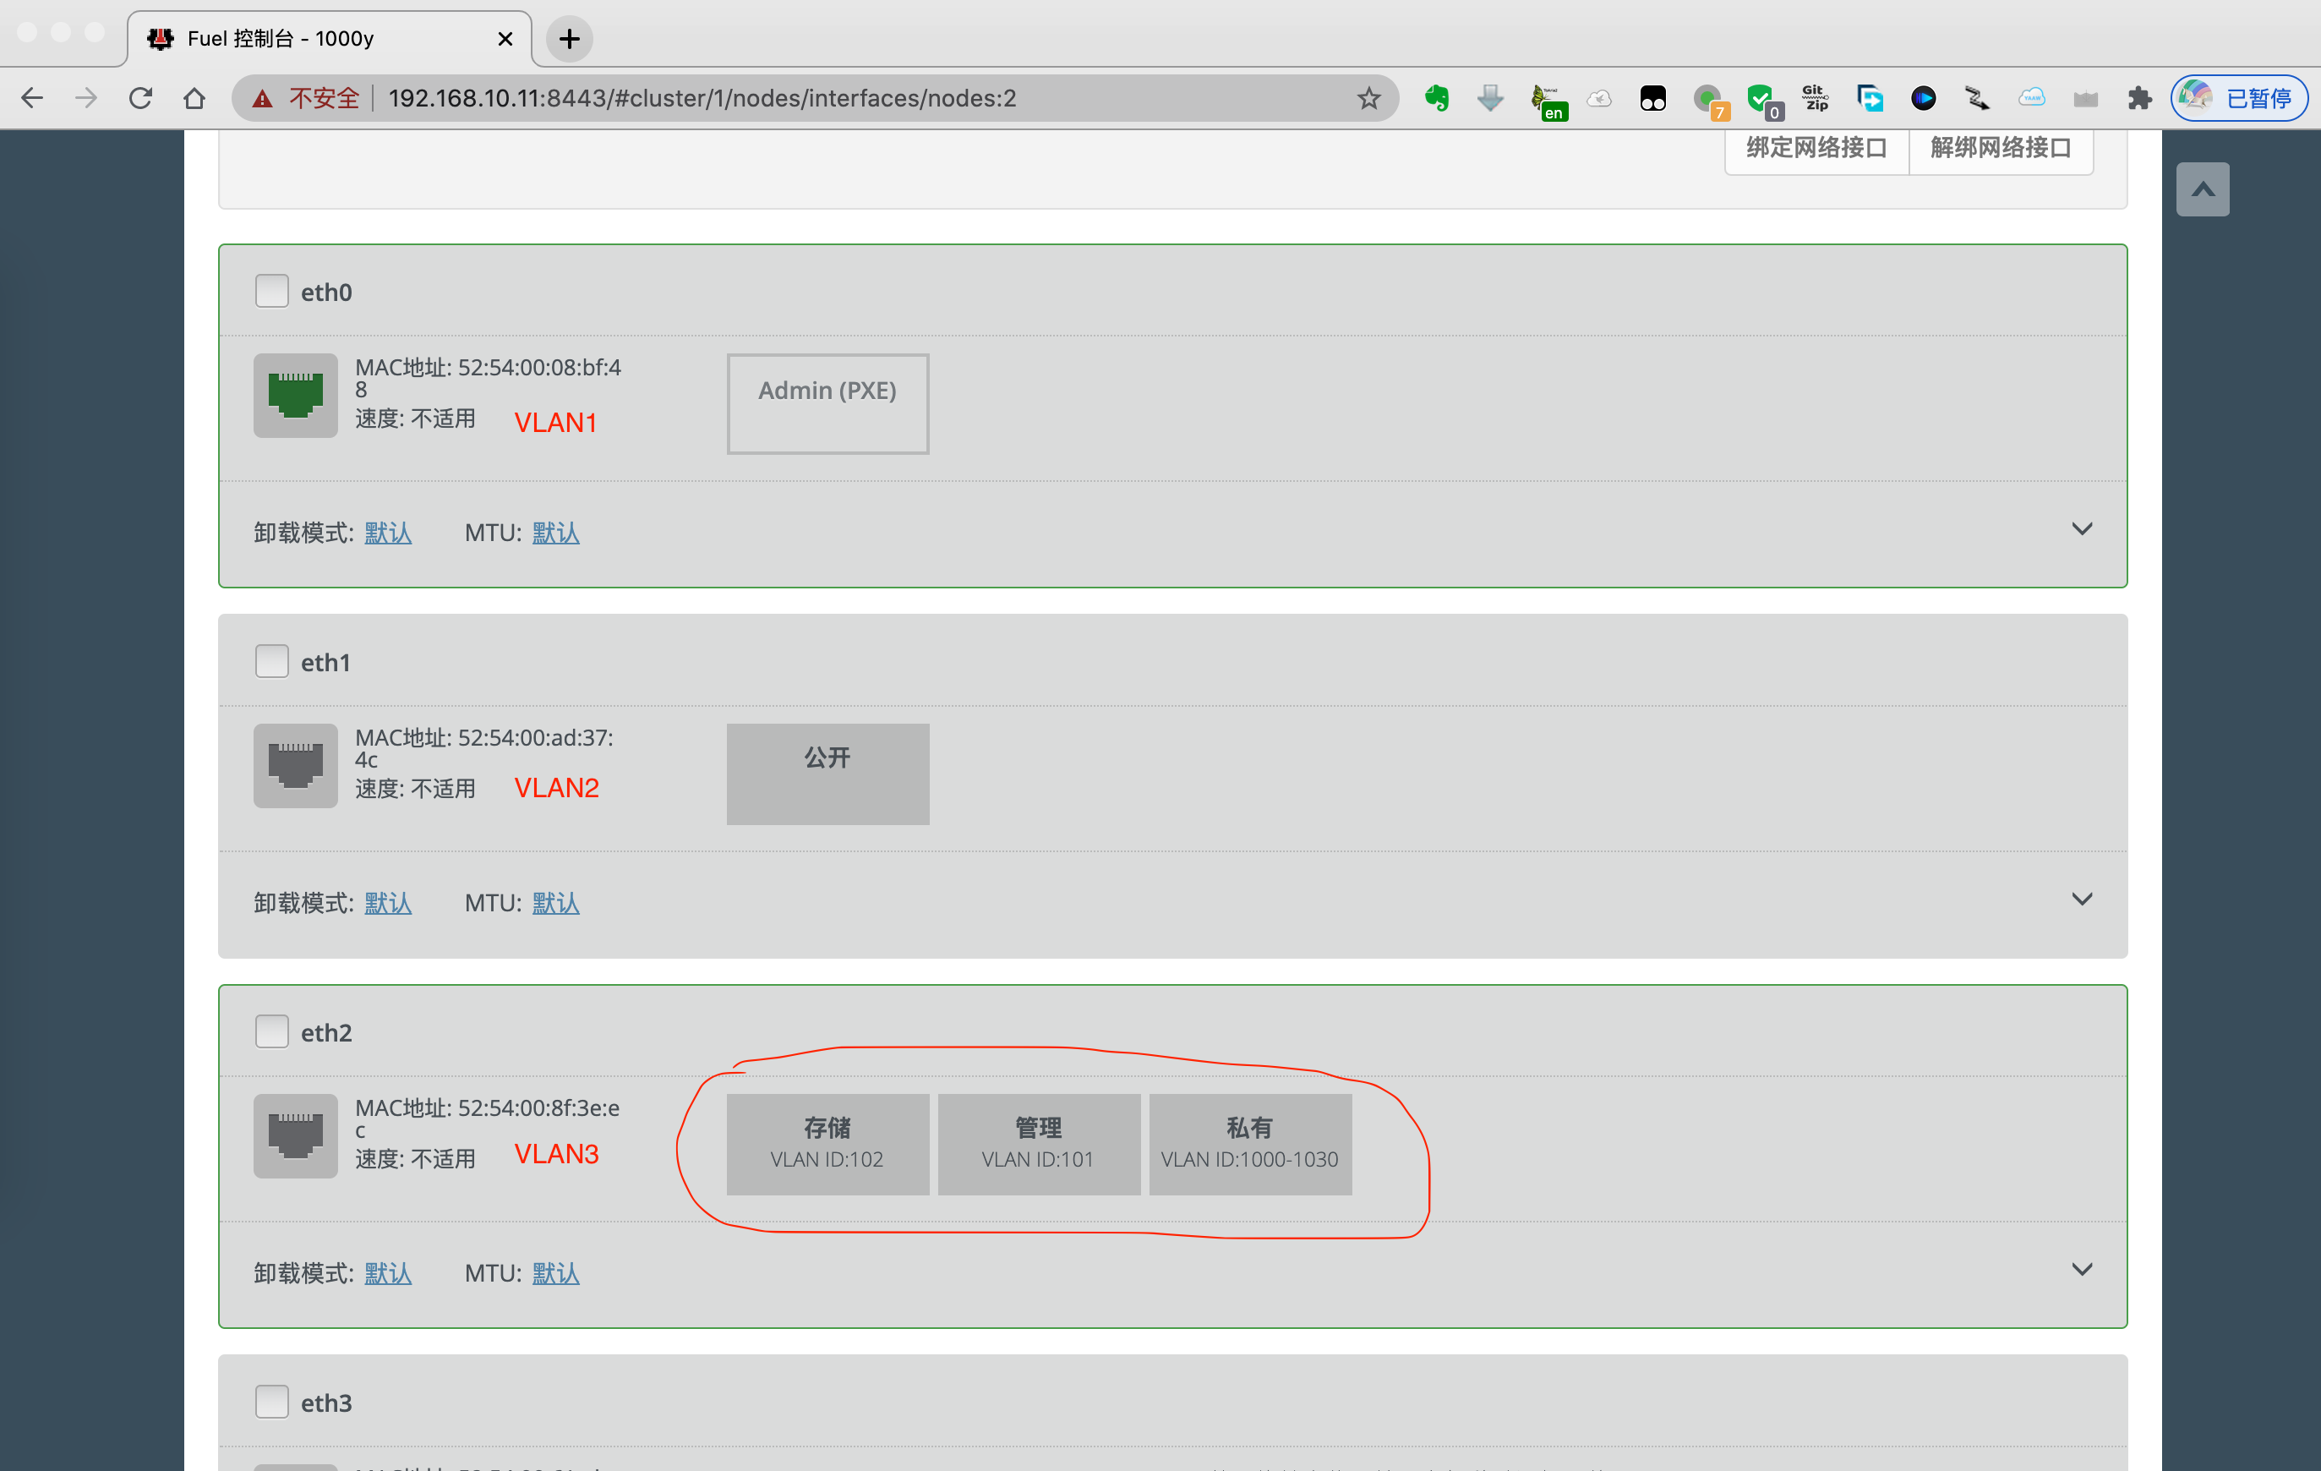Open the gray cloud extension
2321x1471 pixels.
1599,98
